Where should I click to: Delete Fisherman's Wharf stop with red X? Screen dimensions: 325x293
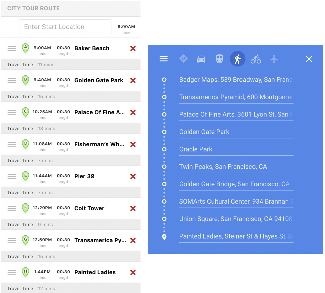click(133, 144)
